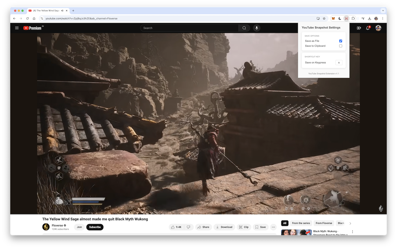This screenshot has height=248, width=397.
Task: Uncheck the Save as File checkbox
Action: [x=341, y=41]
